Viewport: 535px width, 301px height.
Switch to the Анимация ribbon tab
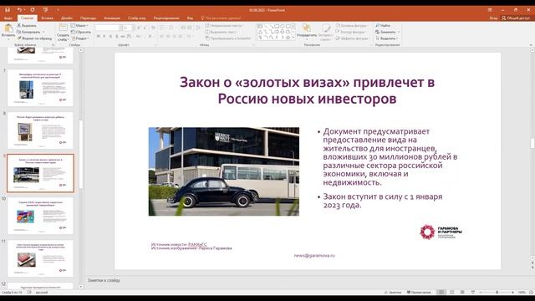(x=112, y=18)
